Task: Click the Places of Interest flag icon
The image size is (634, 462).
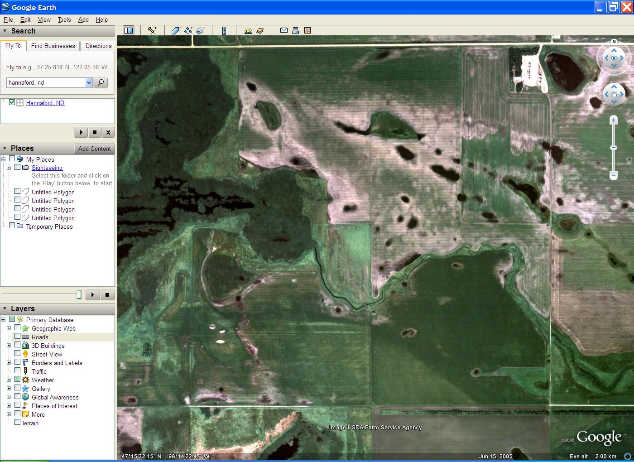Action: click(25, 406)
